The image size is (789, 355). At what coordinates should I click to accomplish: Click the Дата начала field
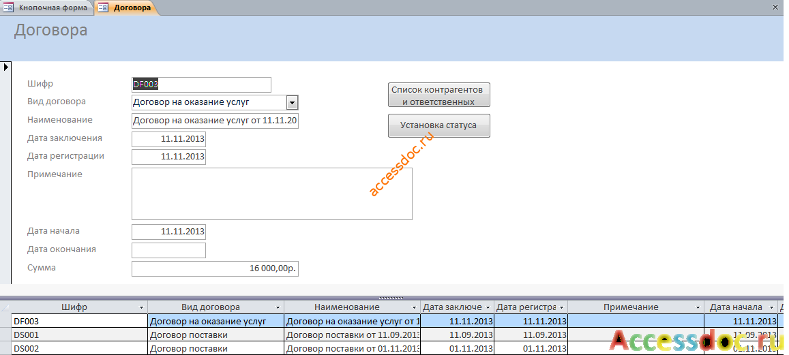[168, 232]
